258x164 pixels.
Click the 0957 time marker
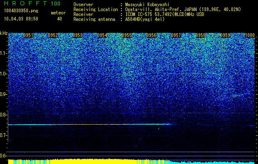176,35
